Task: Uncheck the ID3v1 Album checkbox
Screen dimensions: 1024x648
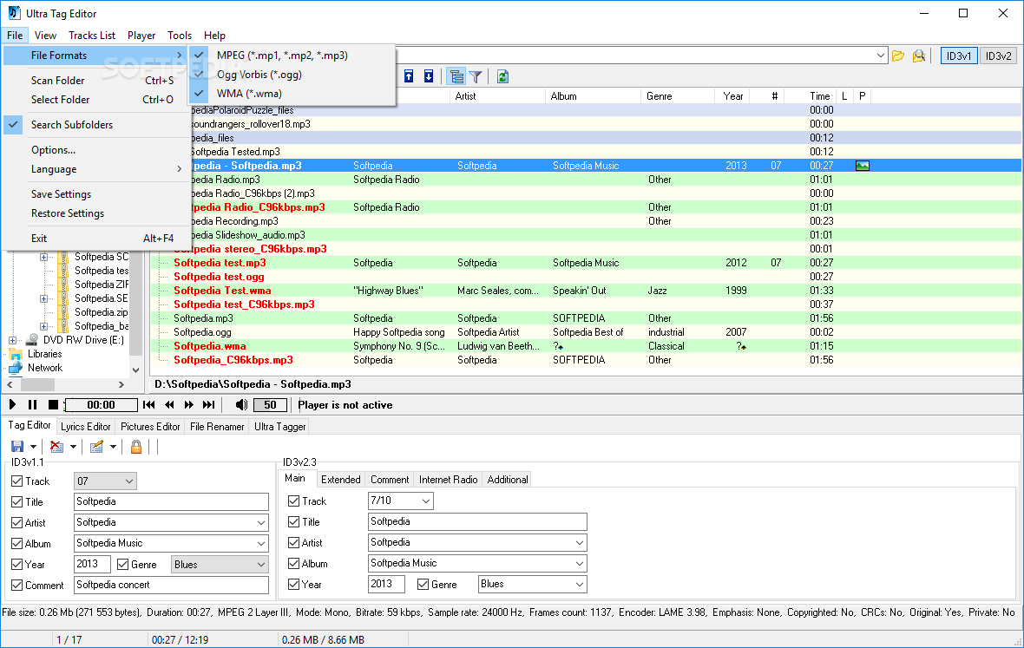Action: [x=17, y=544]
